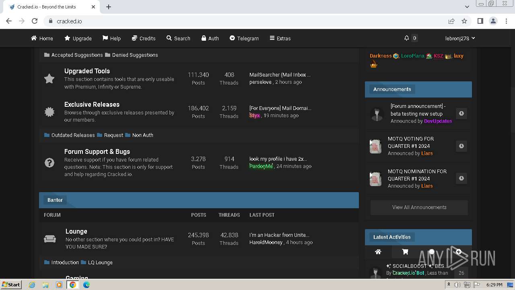515x290 pixels.
Task: Open the Mail Domai... last post thread
Action: pyautogui.click(x=280, y=108)
